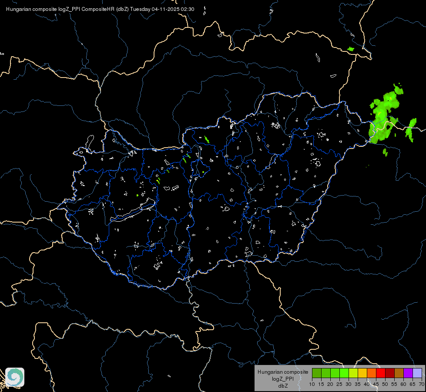The image size is (426, 392).
Task: Click the 35-40 dBZ yellow swatch
Action: tap(362, 373)
